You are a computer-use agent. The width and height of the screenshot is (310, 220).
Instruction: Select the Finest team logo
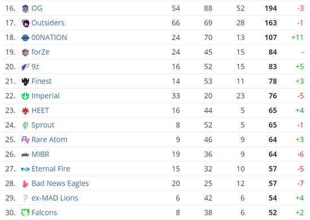click(25, 82)
